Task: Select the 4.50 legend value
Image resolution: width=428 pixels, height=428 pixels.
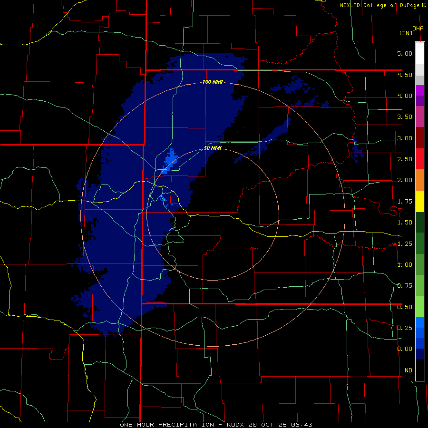Action: point(405,75)
